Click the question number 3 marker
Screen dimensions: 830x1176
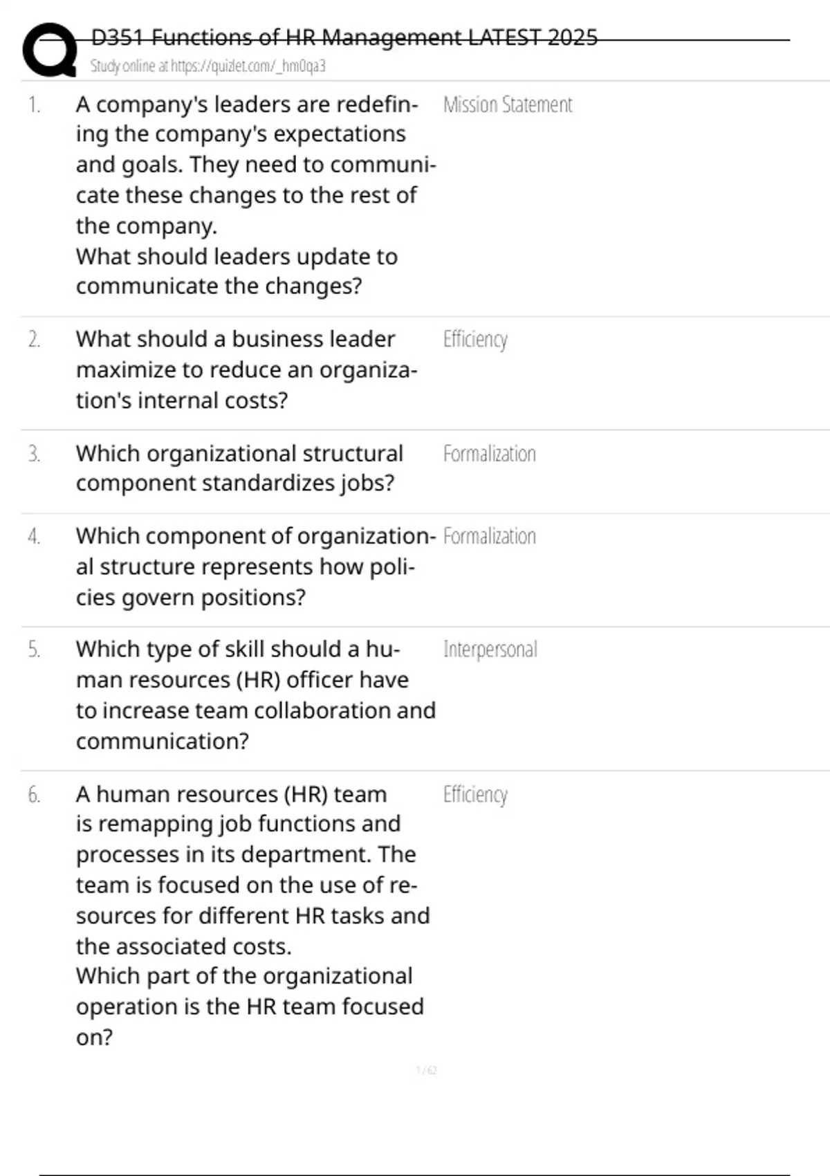click(34, 454)
